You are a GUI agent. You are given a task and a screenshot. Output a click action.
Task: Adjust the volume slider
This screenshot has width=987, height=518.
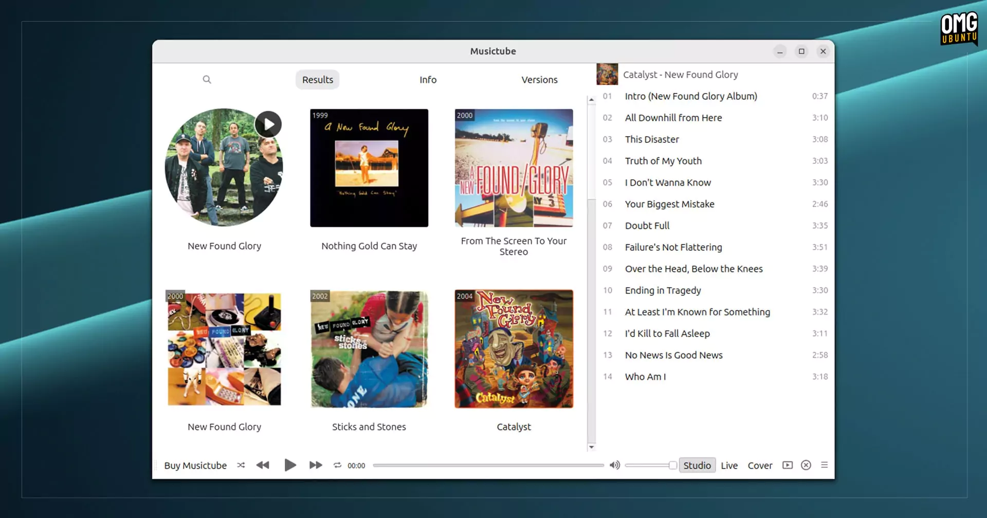[x=650, y=465]
